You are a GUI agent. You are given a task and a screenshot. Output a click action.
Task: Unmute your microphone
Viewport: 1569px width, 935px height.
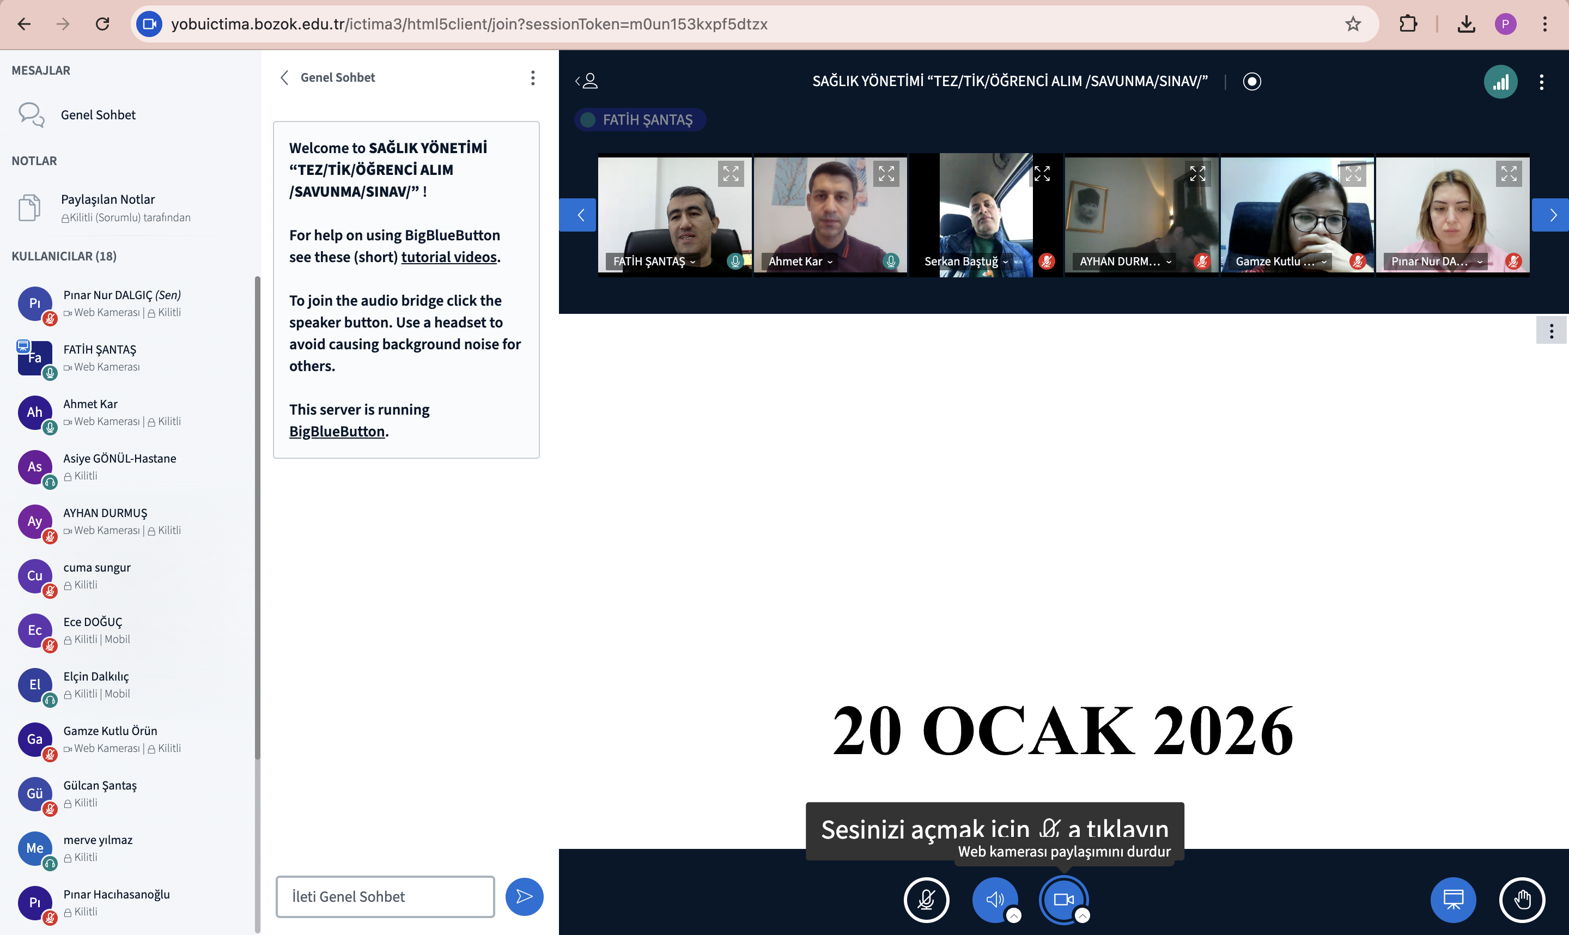926,899
